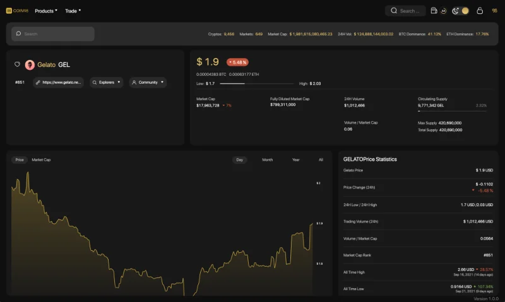Click the BTC Dominance 41.12% value
505x302 pixels.
tap(434, 34)
